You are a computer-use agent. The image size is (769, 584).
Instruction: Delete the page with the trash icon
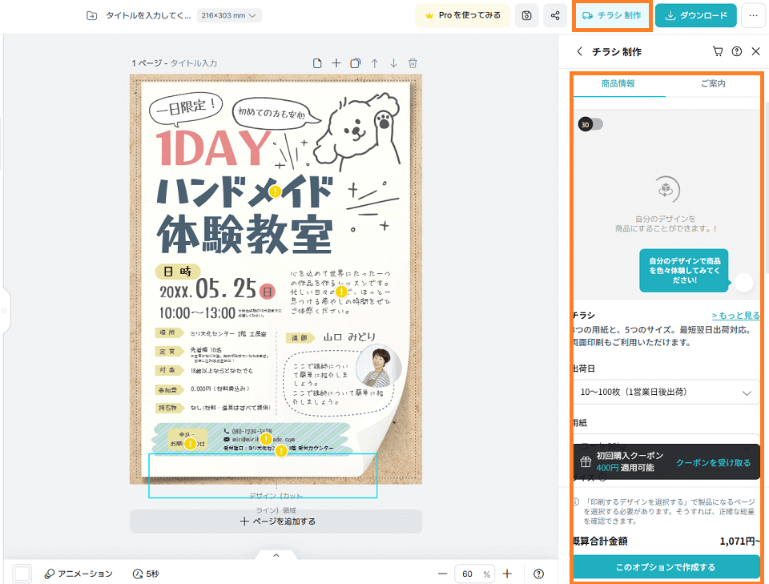click(412, 62)
